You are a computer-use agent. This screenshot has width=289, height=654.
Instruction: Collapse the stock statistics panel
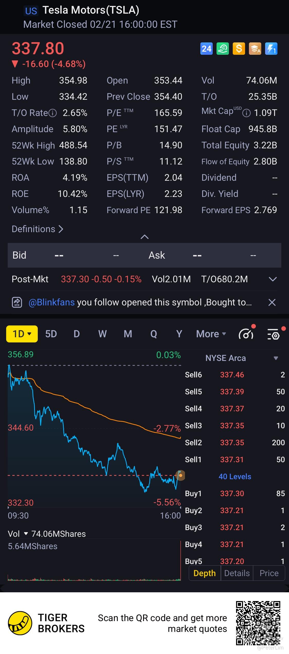tap(145, 237)
